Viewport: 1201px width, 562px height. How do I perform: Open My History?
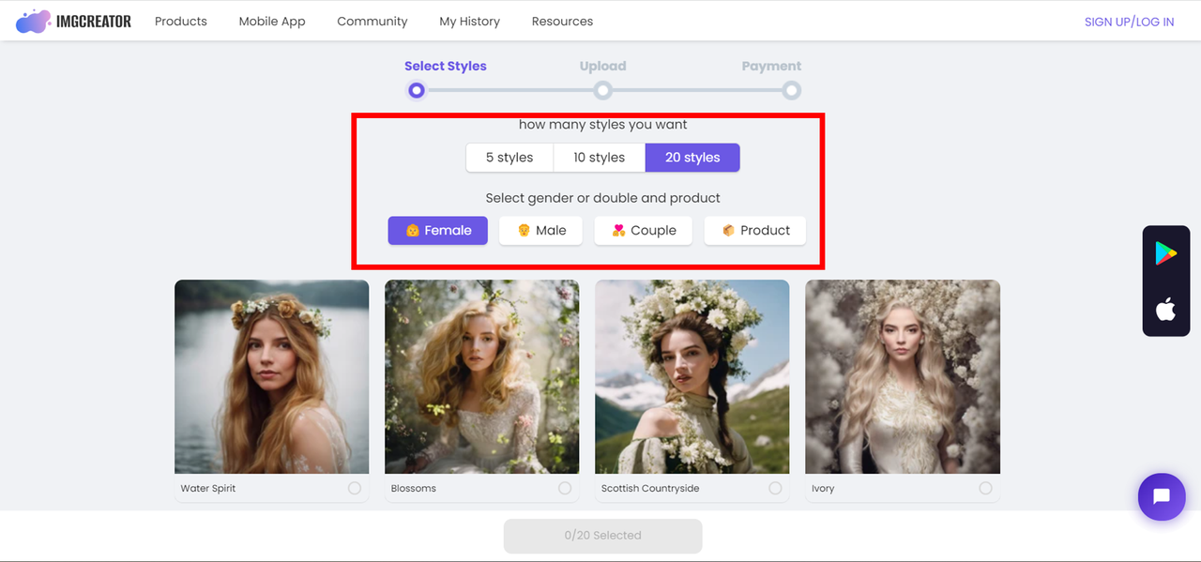(469, 21)
